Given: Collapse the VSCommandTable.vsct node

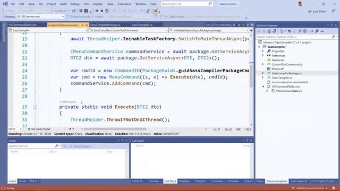Looking at the screenshot, I should tap(263, 86).
